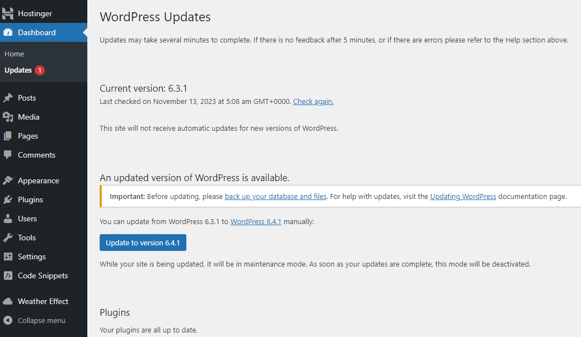Click the Settings sliders icon
Viewport: 581px width, 337px height.
[9, 256]
